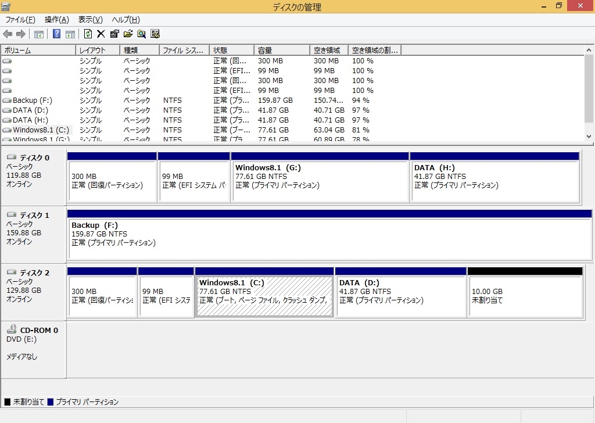
Task: Open Properties via the toolbar icon
Action: (114, 34)
